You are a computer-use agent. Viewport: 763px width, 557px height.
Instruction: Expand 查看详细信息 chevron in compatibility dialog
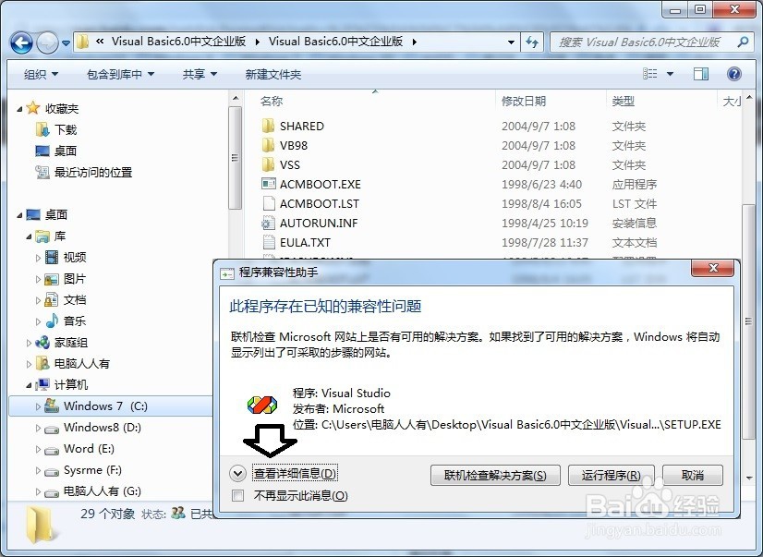(x=238, y=473)
